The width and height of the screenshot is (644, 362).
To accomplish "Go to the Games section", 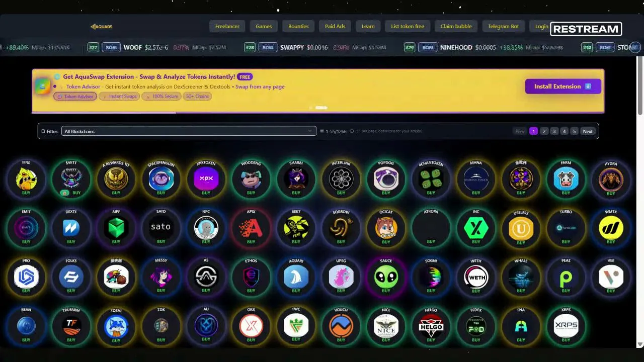I will click(x=264, y=26).
